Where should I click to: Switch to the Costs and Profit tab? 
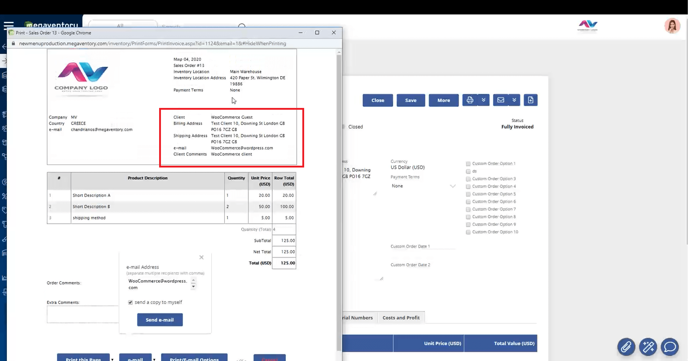point(401,318)
